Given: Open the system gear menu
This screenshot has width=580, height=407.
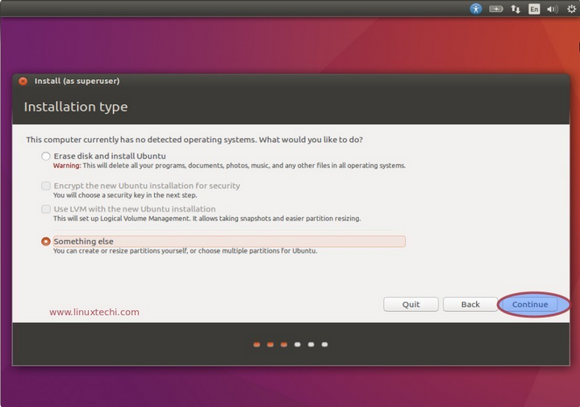Looking at the screenshot, I should [571, 9].
